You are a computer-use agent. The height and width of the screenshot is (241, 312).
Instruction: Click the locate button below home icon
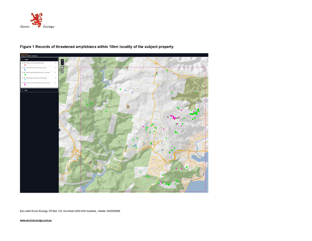[x=62, y=72]
